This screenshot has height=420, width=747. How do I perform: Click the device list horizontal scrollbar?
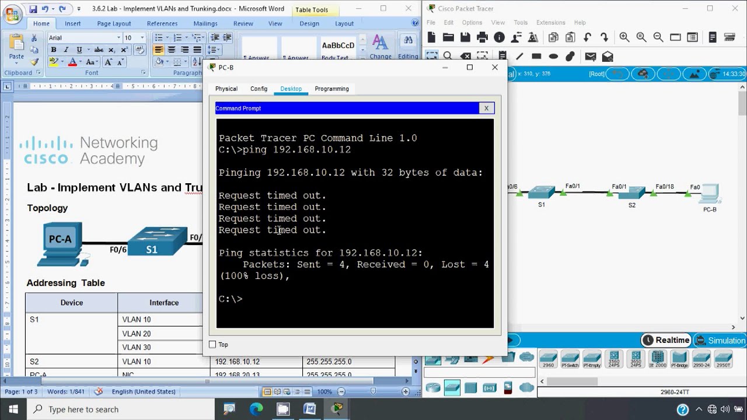pos(572,381)
